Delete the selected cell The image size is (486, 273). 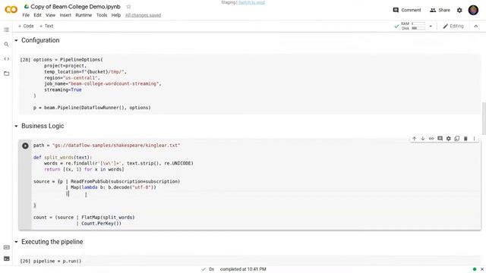(465, 139)
